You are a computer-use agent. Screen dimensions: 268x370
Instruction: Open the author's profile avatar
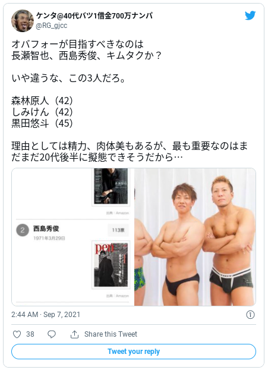tap(23, 21)
